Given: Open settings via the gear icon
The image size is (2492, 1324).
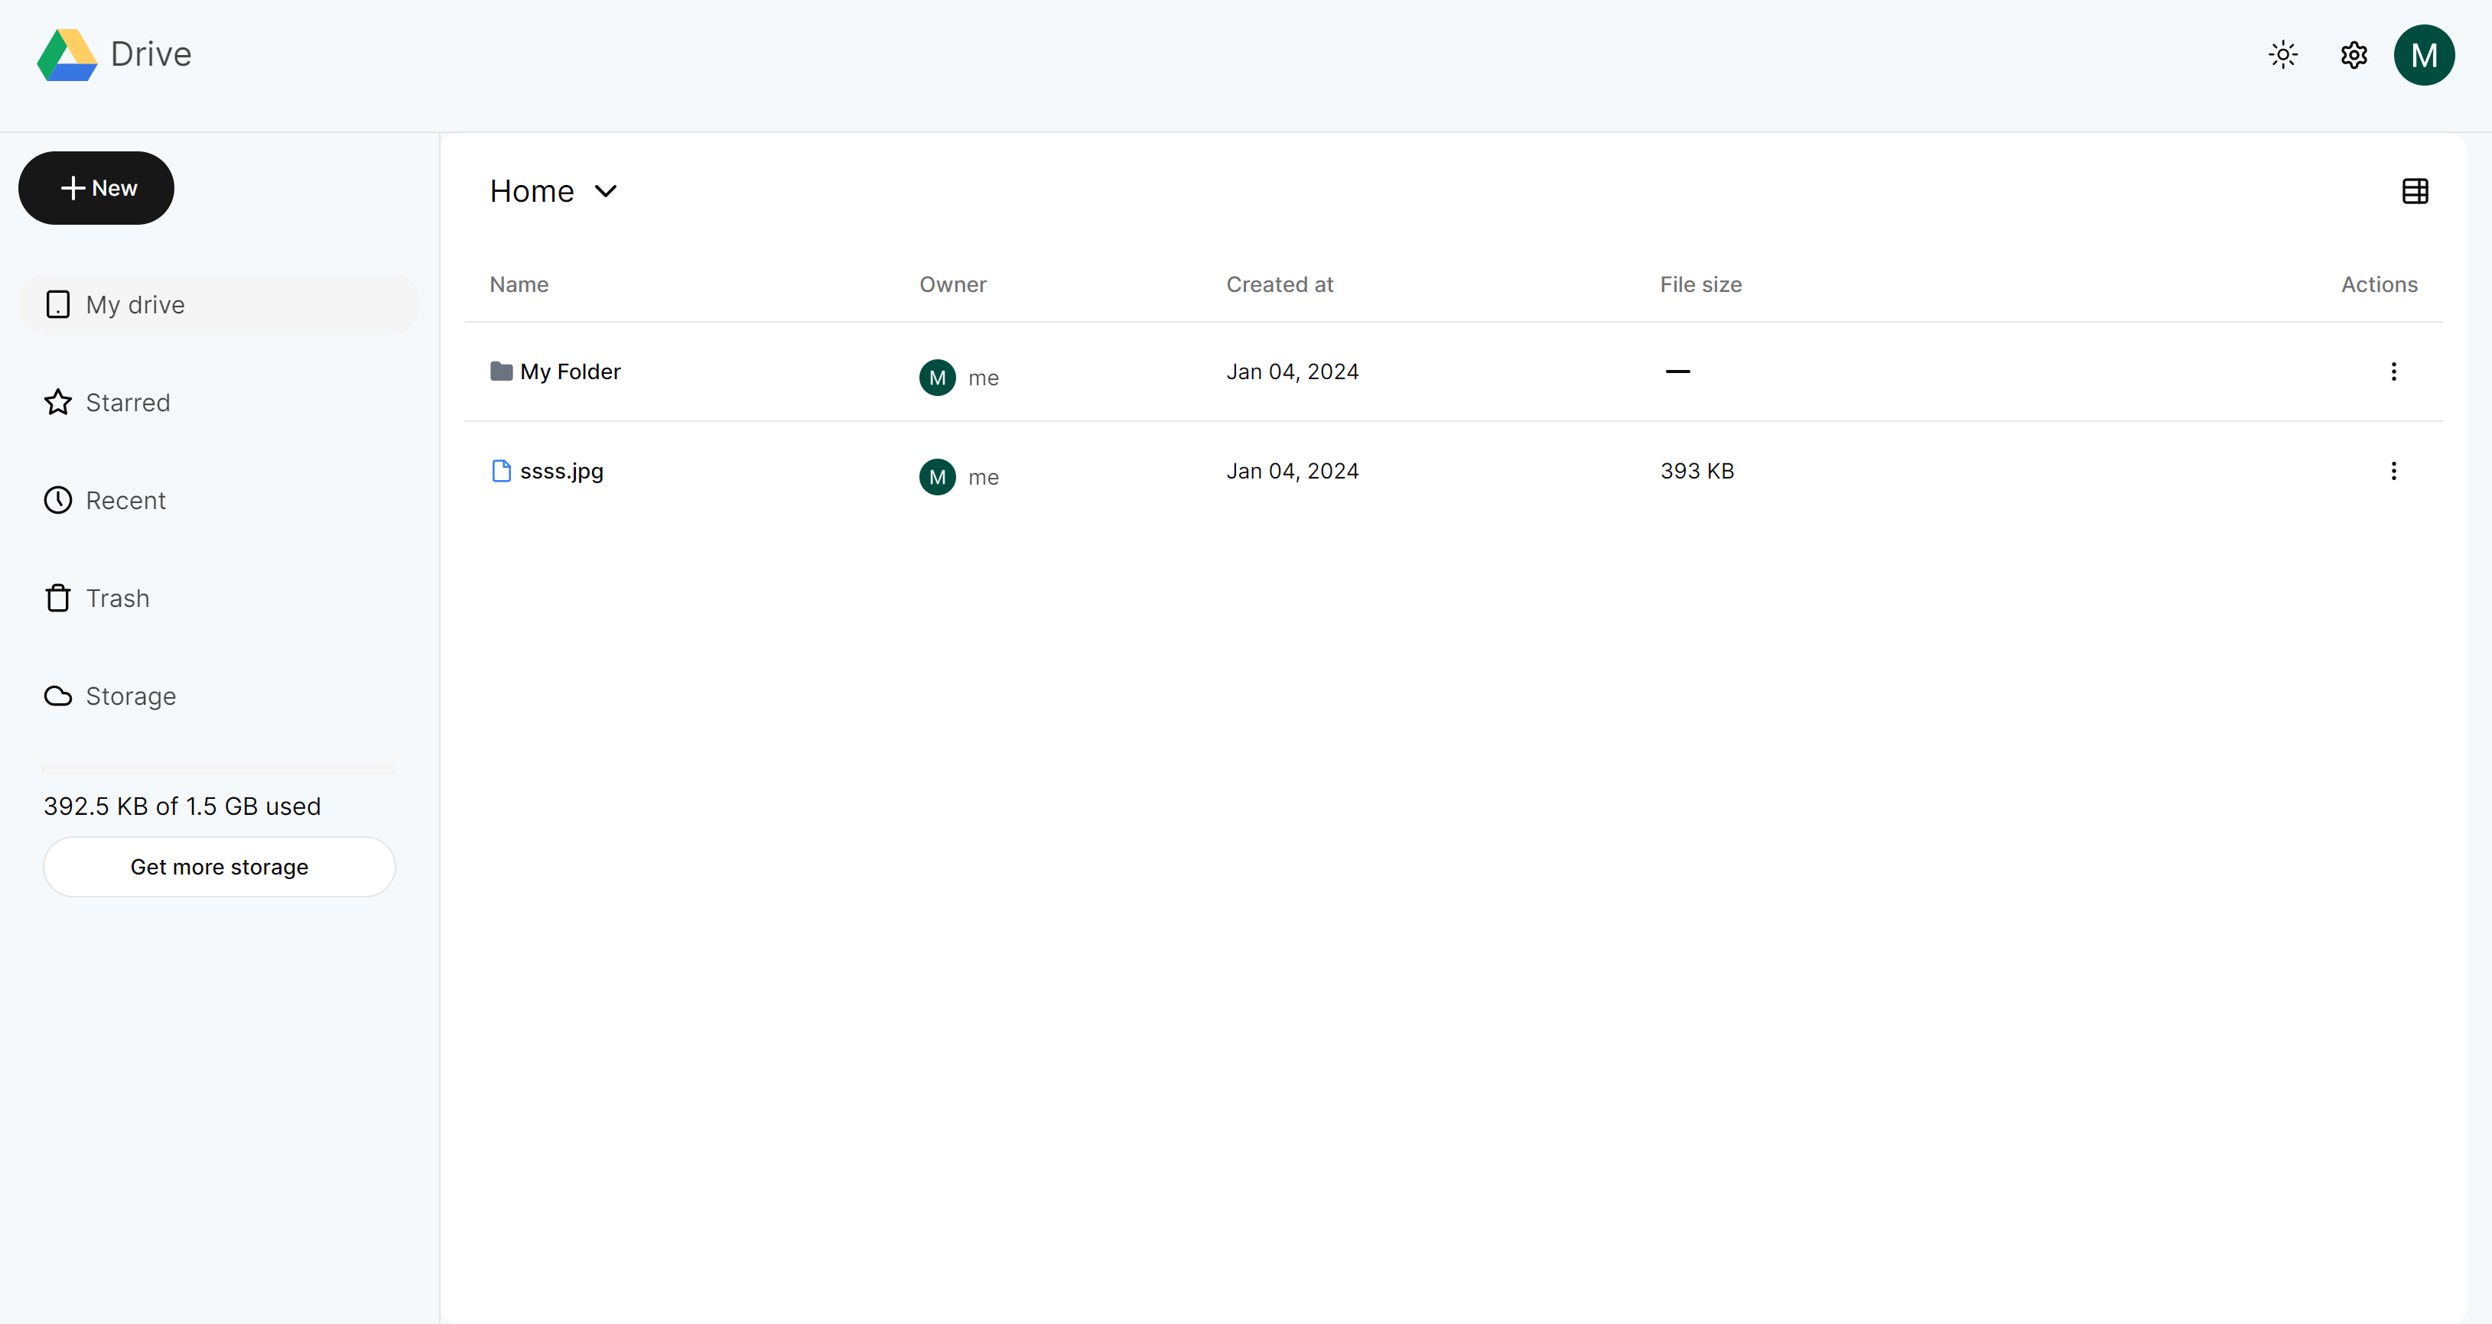Looking at the screenshot, I should coord(2353,55).
